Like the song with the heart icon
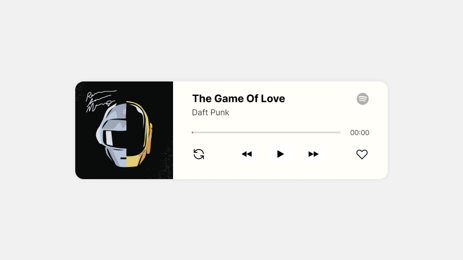The image size is (463, 260). tap(362, 154)
